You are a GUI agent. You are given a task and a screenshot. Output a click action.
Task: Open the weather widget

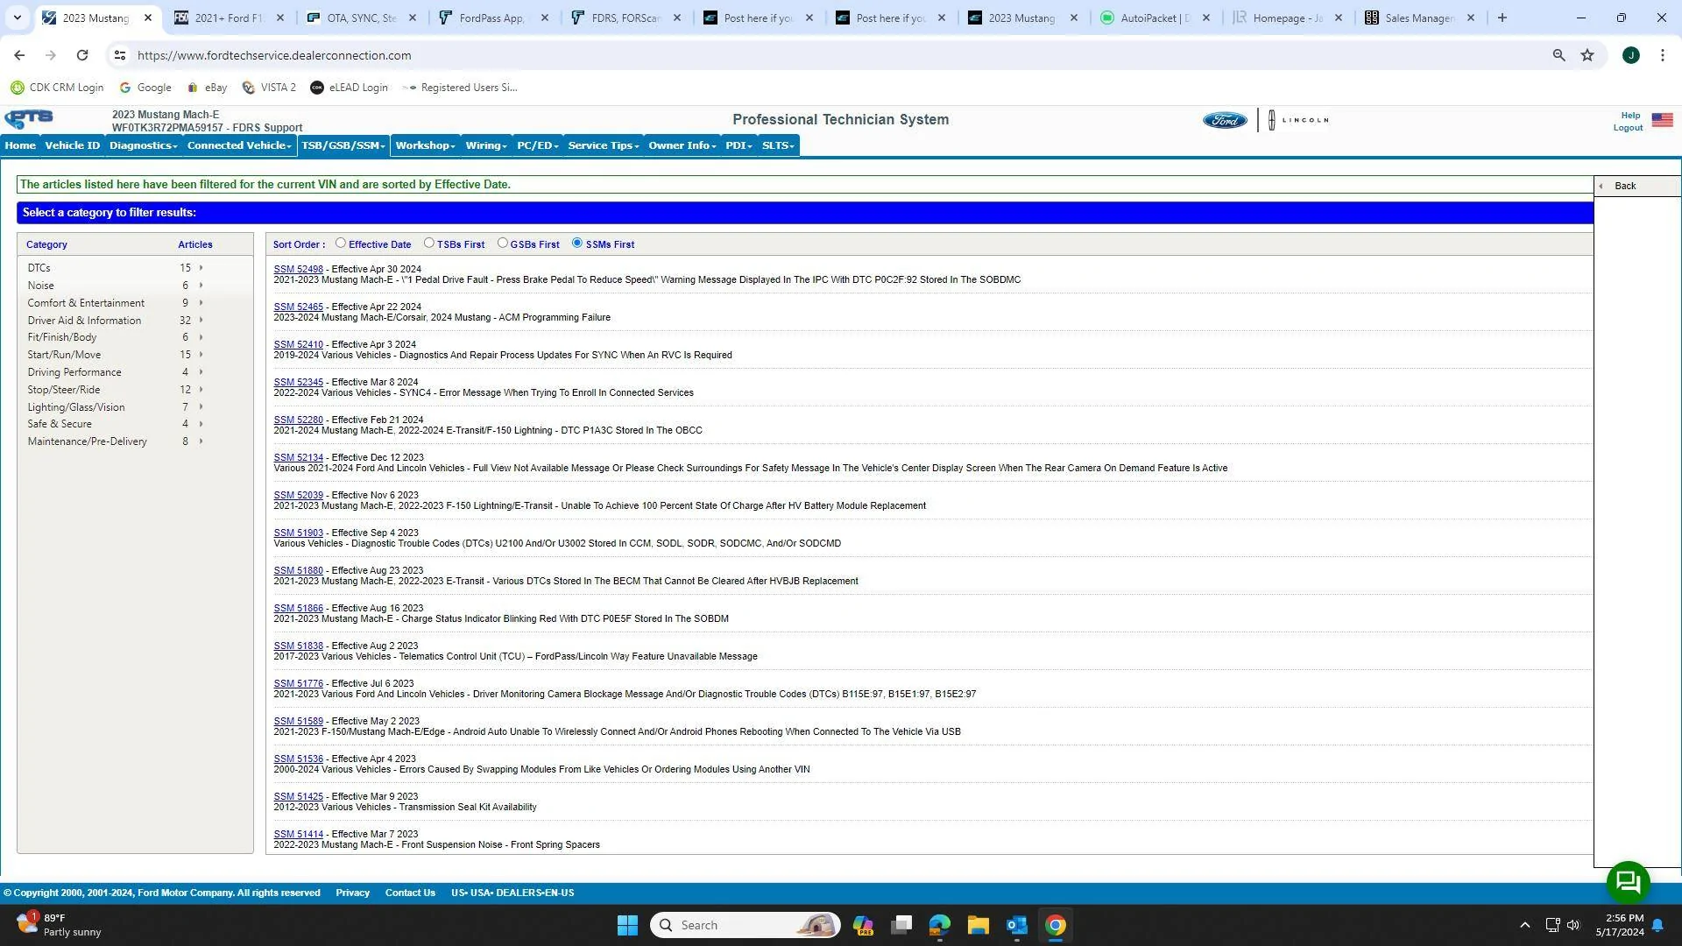(59, 925)
